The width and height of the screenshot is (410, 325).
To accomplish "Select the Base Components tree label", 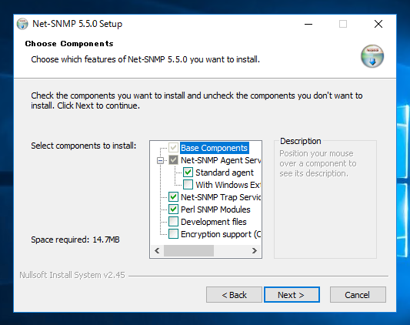I will tap(214, 148).
